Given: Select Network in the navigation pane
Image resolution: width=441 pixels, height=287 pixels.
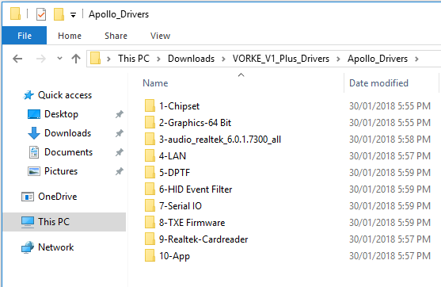Looking at the screenshot, I should tap(56, 247).
